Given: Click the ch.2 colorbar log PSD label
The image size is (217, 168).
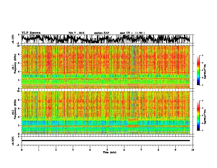Looking at the screenshot, I should click(205, 116).
